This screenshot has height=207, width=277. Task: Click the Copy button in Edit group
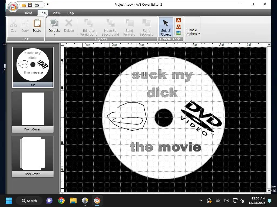tap(25, 26)
